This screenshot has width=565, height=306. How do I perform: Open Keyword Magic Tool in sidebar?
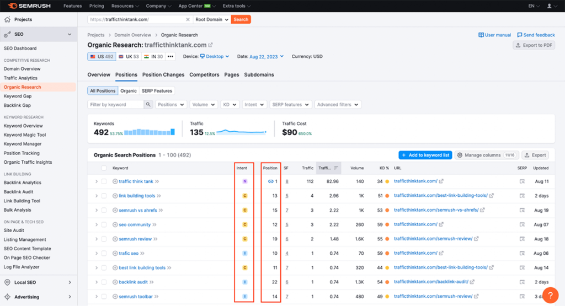coord(25,135)
